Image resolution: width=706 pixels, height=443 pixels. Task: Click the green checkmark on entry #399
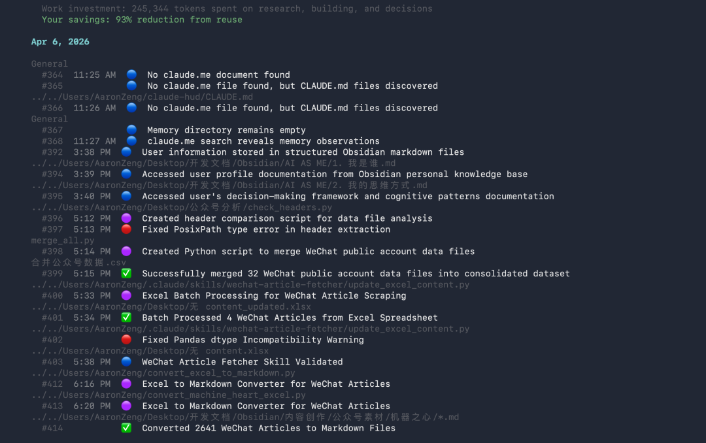pyautogui.click(x=126, y=273)
